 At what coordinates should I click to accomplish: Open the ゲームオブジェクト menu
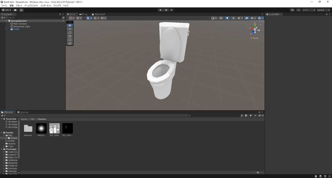coord(31,6)
